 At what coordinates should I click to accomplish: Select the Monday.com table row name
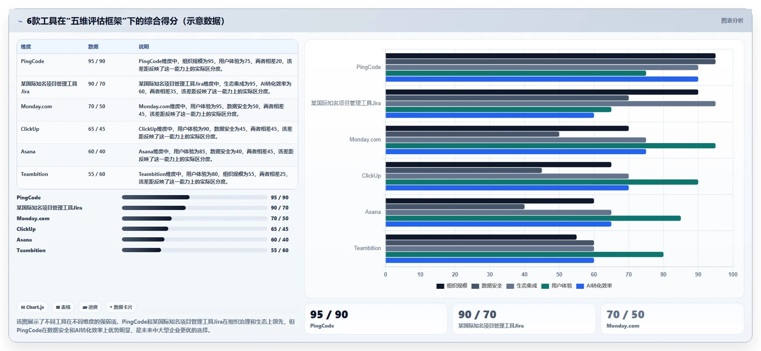36,106
